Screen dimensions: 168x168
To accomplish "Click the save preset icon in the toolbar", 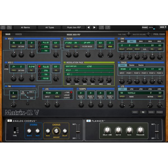I will pos(3,27).
